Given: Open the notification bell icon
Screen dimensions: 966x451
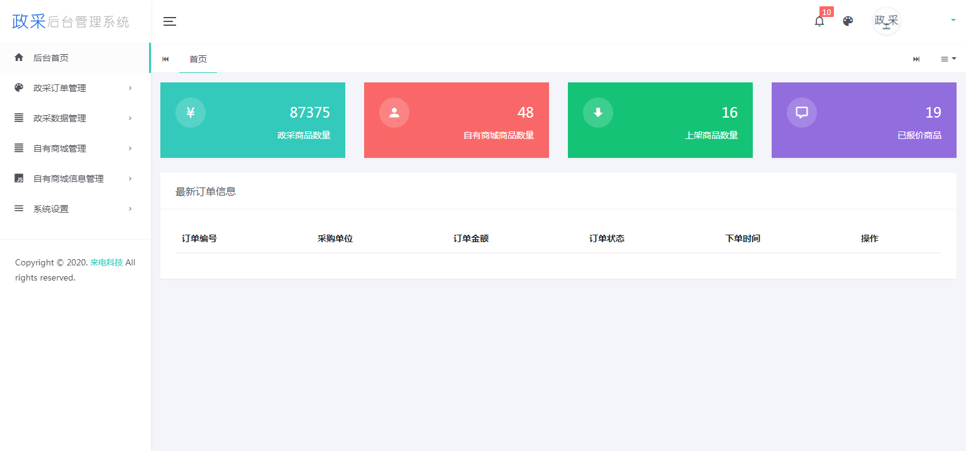Looking at the screenshot, I should click(x=819, y=21).
